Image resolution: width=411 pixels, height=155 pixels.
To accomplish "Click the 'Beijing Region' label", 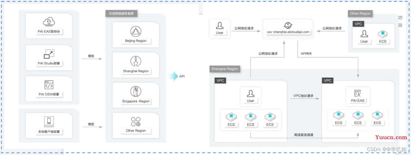I will point(136,41).
